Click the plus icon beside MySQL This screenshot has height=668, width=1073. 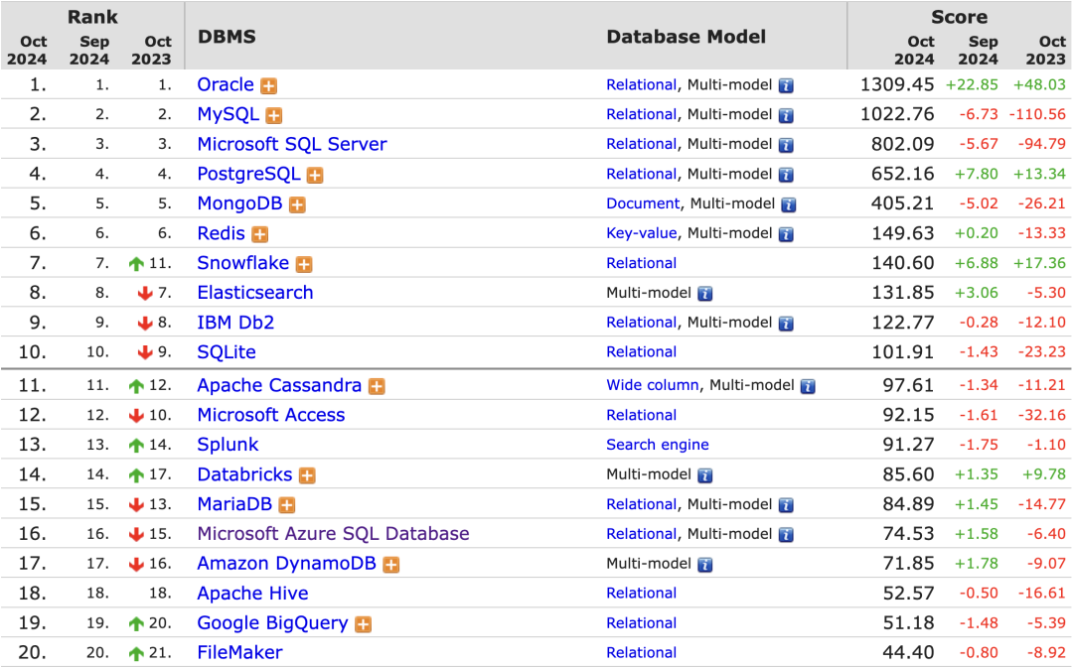point(274,115)
